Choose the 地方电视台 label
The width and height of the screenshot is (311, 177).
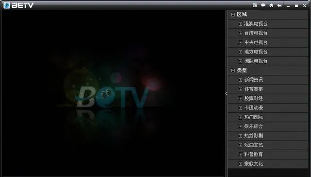click(x=256, y=52)
